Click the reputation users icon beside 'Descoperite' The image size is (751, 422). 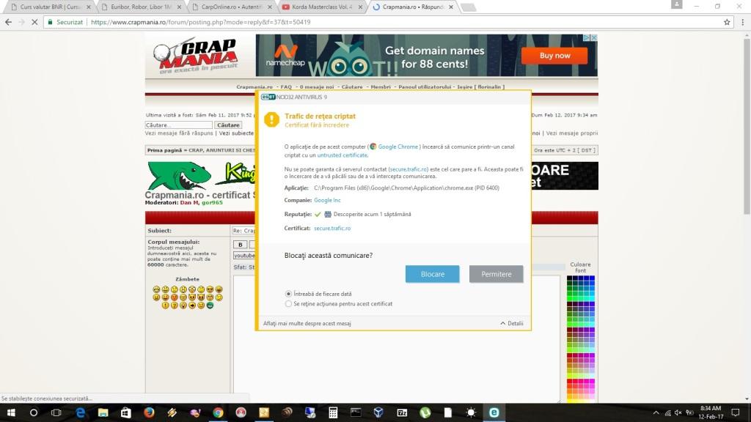(328, 215)
